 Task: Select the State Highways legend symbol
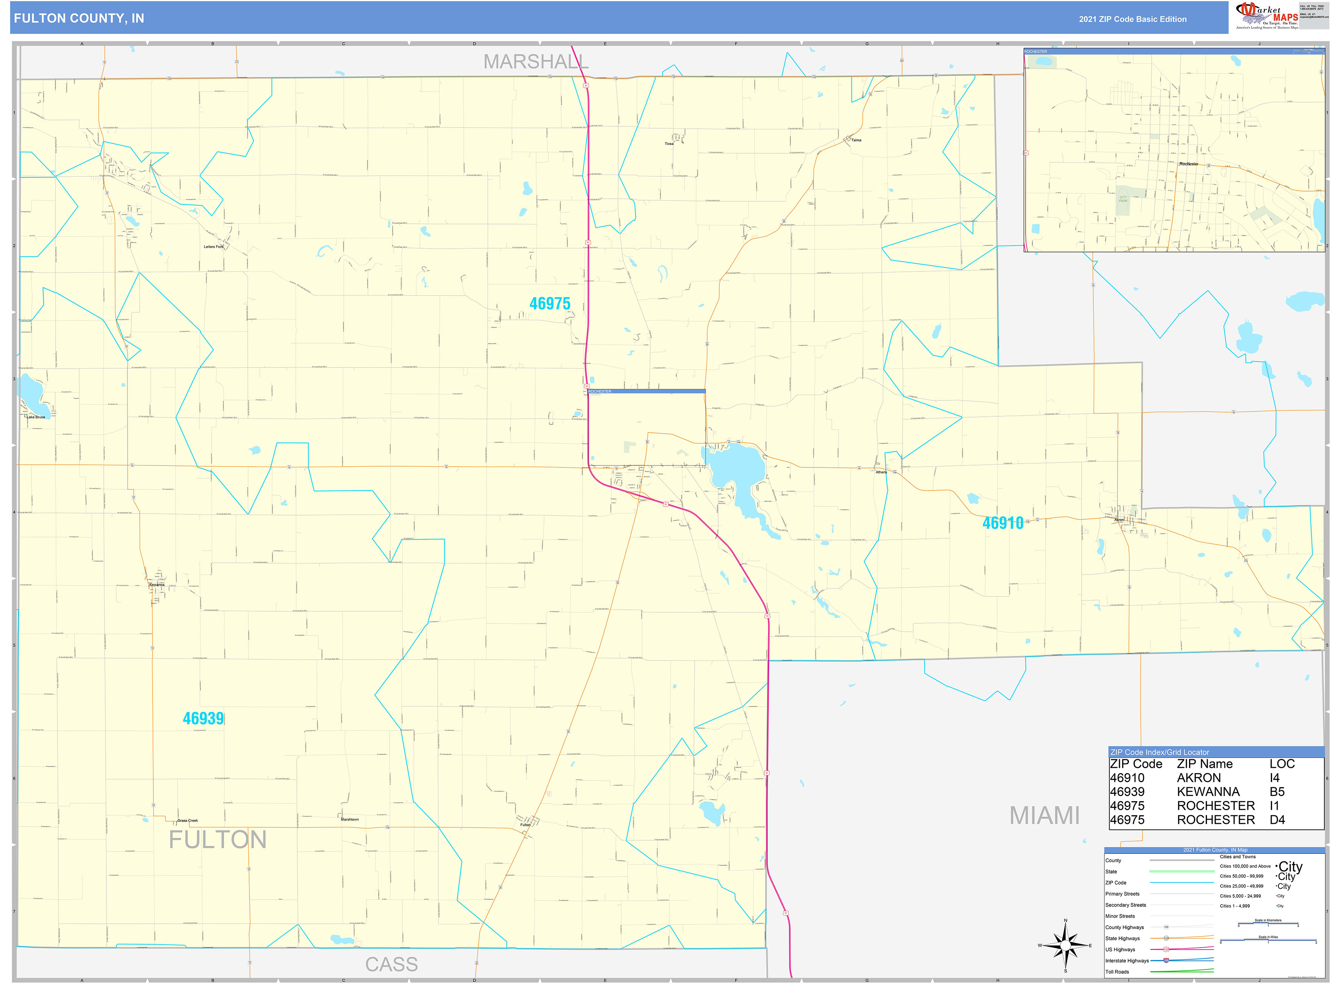[x=1166, y=939]
